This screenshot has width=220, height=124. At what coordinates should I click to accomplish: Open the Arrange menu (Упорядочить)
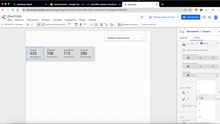[x=70, y=20]
